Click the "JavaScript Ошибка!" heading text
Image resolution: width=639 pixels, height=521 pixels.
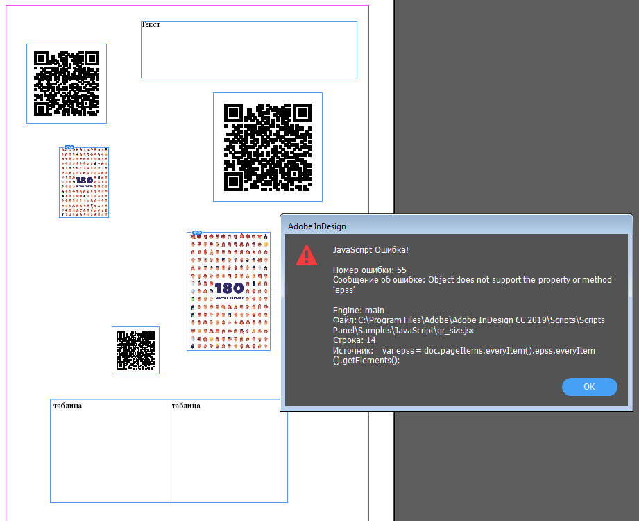coord(370,249)
